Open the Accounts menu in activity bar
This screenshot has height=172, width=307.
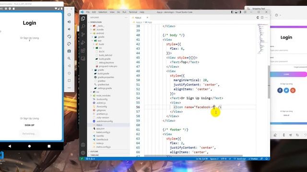[x=83, y=145]
